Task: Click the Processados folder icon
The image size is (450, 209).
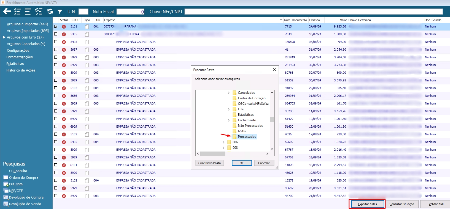Action: point(235,137)
